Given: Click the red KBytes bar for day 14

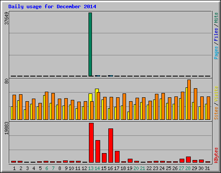Looking at the screenshot, I should pyautogui.click(x=98, y=151).
